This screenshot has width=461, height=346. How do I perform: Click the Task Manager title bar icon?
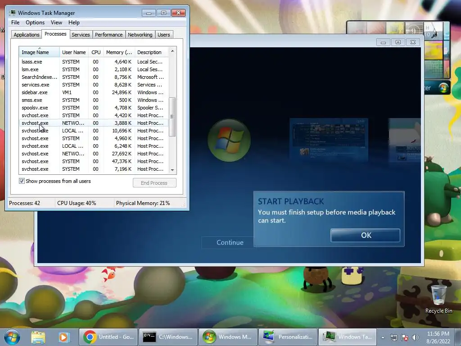pos(12,13)
